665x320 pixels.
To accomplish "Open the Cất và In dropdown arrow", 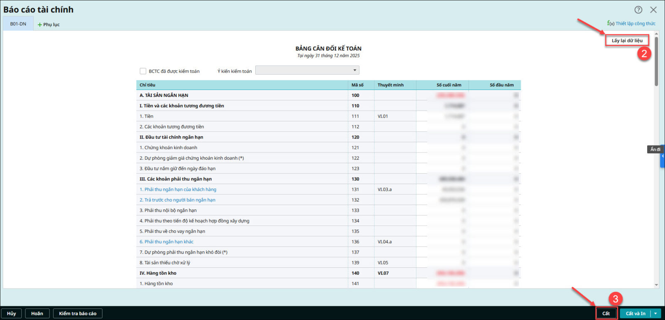I will [x=655, y=313].
